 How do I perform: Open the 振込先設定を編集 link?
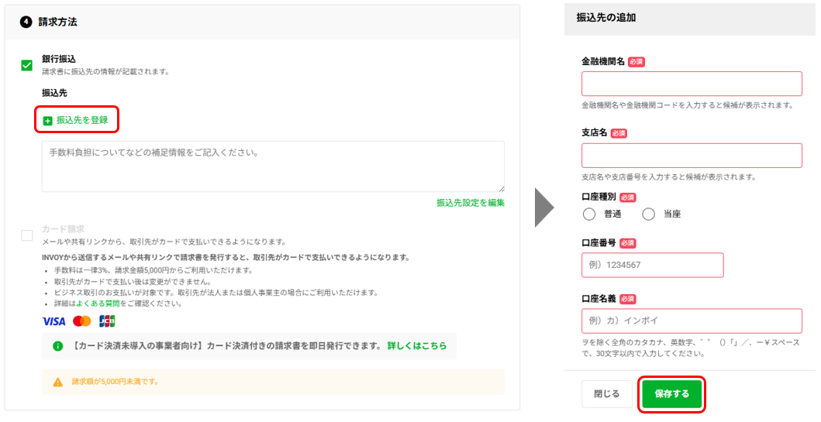point(471,202)
